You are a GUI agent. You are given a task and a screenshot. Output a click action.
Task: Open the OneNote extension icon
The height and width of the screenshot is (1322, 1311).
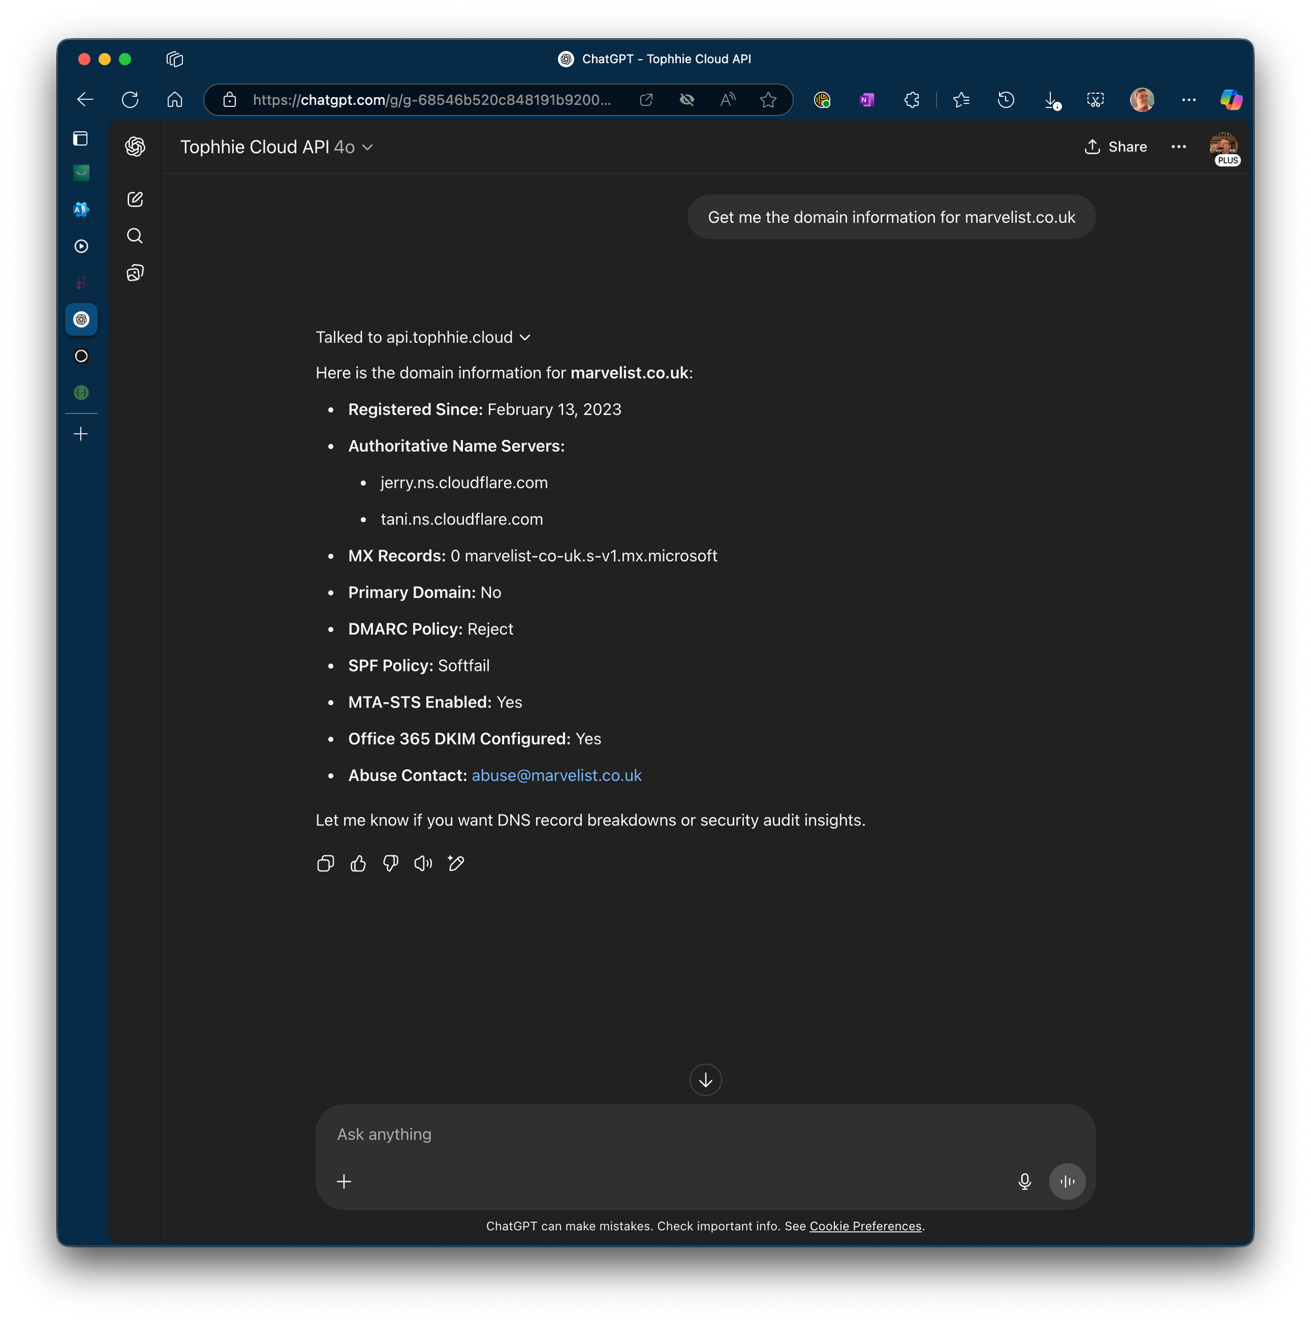coord(867,100)
